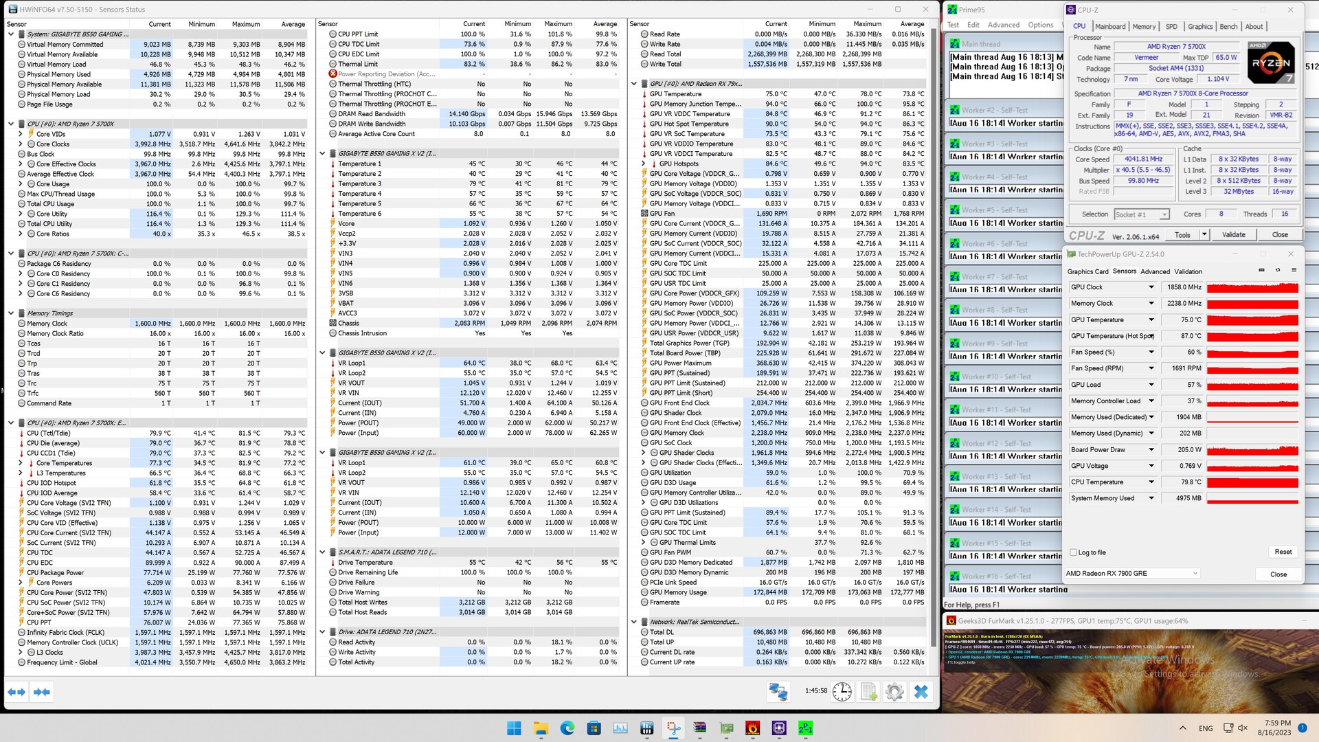This screenshot has width=1319, height=742.
Task: Open Windows Start menu
Action: coord(514,728)
